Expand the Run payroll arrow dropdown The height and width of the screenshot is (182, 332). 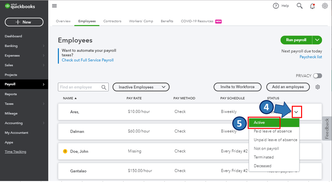coord(317,40)
